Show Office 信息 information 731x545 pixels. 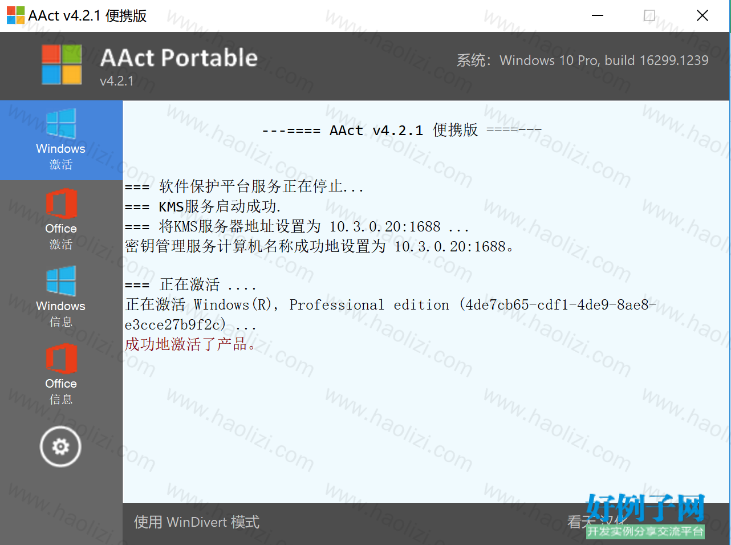tap(61, 375)
